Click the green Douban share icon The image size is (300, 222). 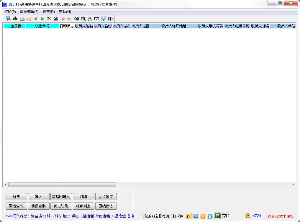[x=217, y=216]
